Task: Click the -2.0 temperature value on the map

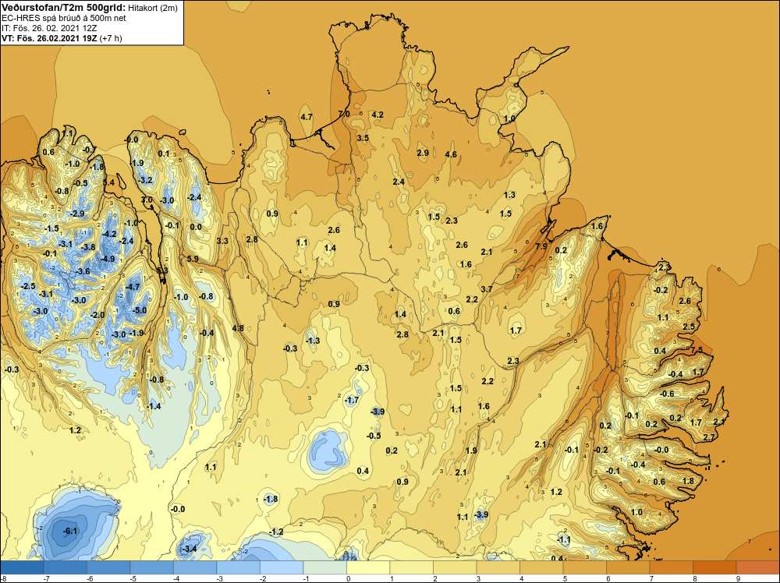Action: click(97, 315)
